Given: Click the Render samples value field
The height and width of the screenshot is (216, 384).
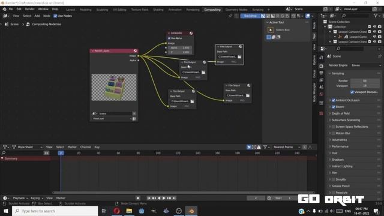Looking at the screenshot, I should (x=365, y=80).
